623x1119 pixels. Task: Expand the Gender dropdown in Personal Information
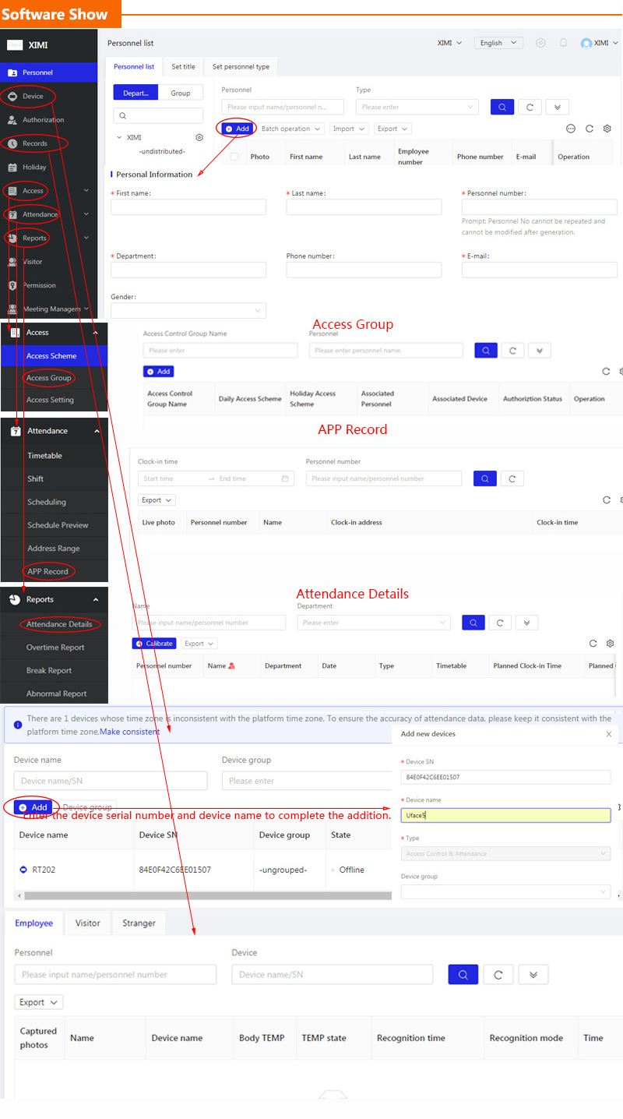pyautogui.click(x=188, y=310)
